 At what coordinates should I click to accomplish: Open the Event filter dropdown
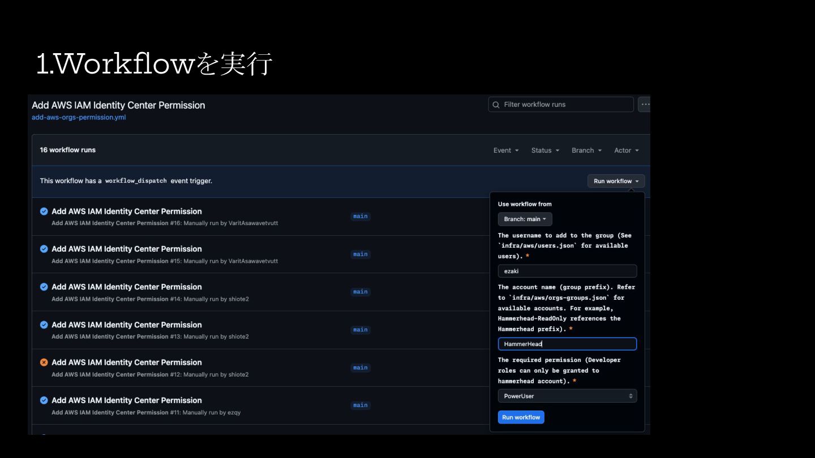point(506,150)
